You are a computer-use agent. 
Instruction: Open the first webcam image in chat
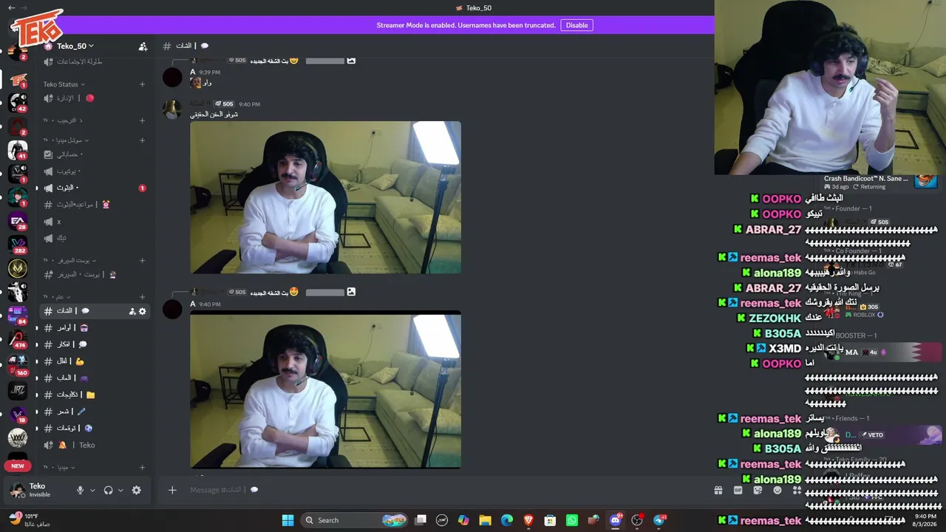(x=325, y=197)
